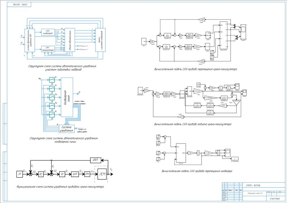Click caption 'Структурная схема ... конвейерной линии'
Viewport: 287px width, 203px height.
(63, 140)
